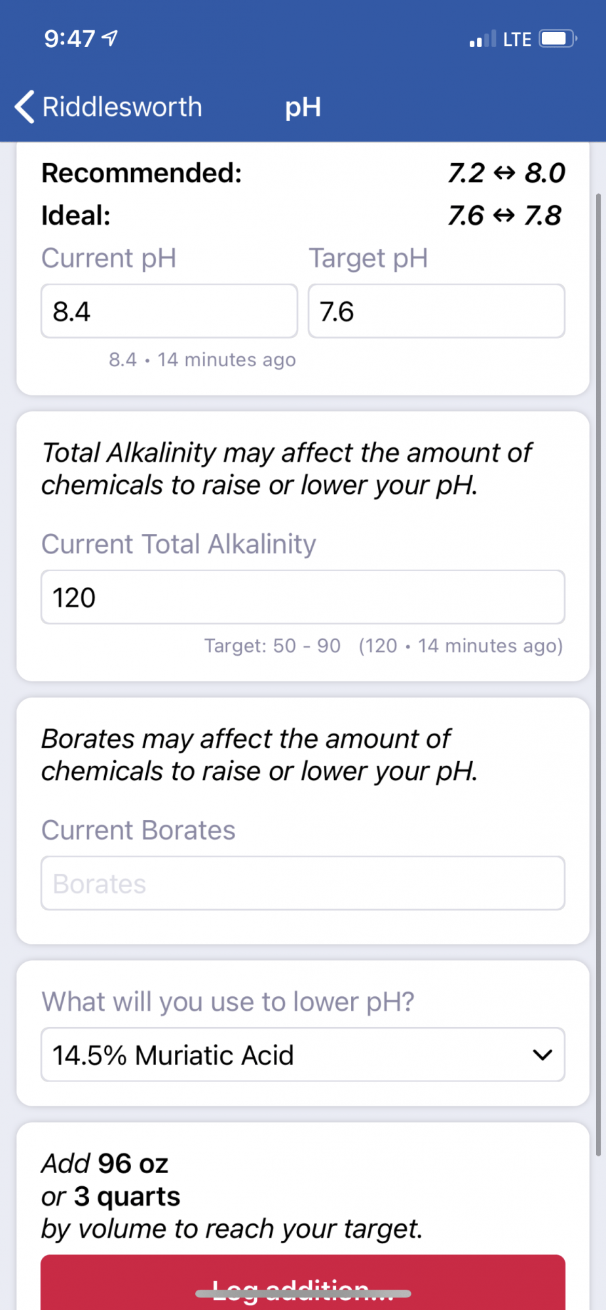Image resolution: width=606 pixels, height=1310 pixels.
Task: Click the vertical scrollbar on the right
Action: [598, 675]
